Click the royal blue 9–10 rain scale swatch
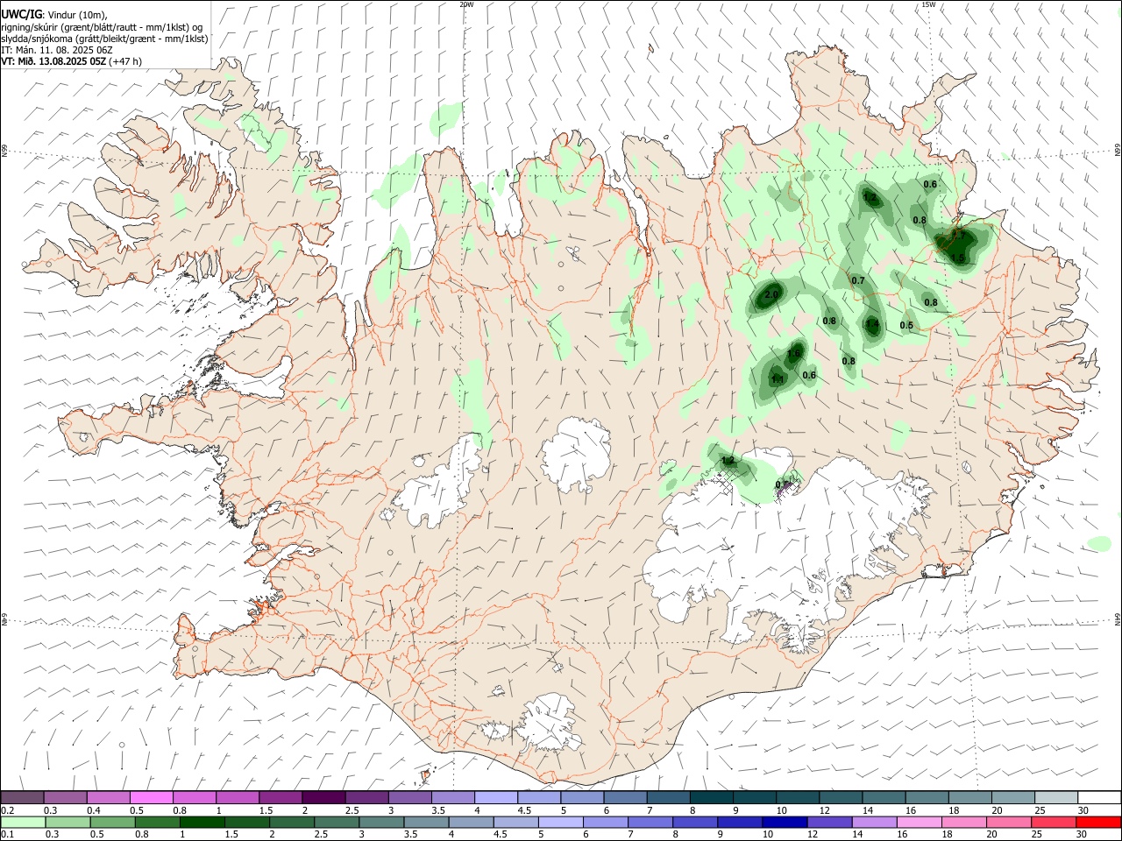1122x841 pixels. click(x=739, y=822)
